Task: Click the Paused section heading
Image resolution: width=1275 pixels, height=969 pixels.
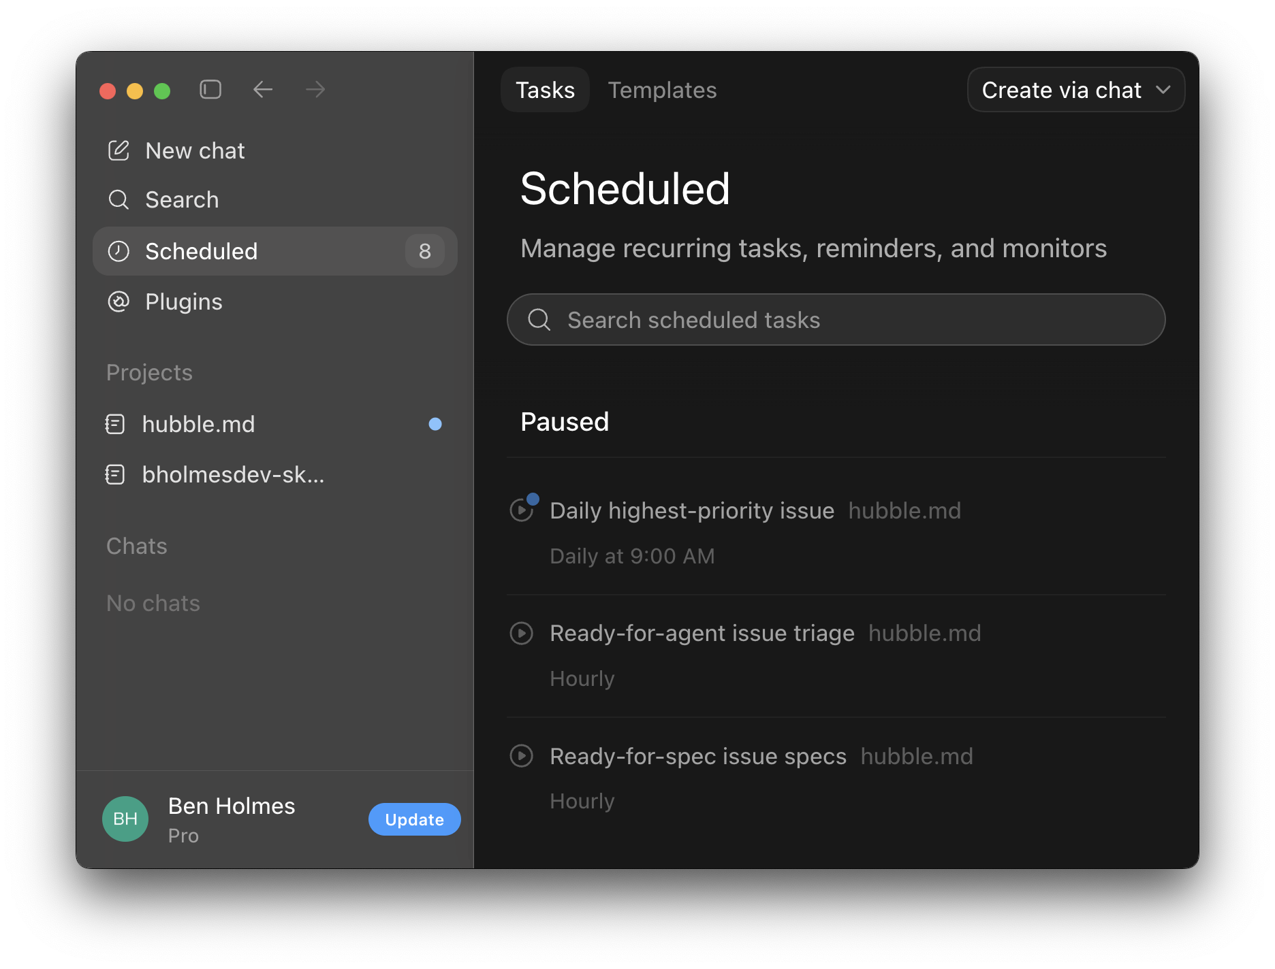Action: tap(565, 422)
